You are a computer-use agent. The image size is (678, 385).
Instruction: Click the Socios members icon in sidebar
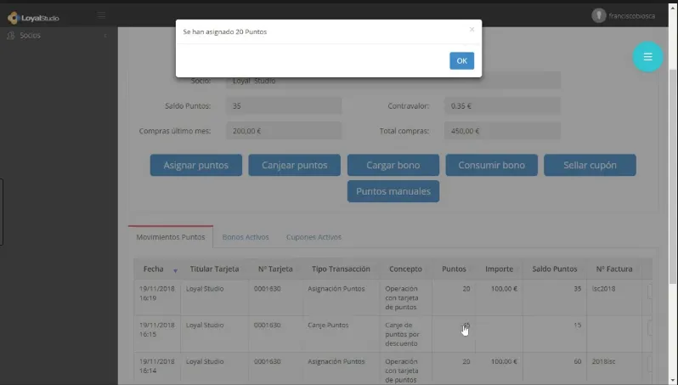pyautogui.click(x=11, y=36)
